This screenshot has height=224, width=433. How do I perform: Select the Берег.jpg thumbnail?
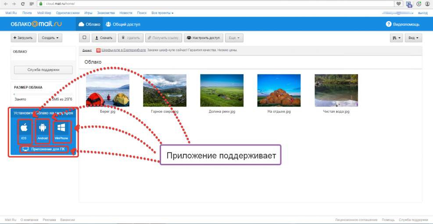107,90
